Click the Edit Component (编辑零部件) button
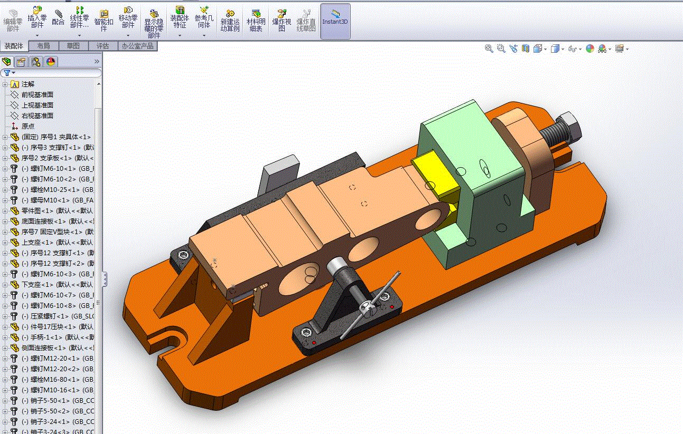The height and width of the screenshot is (434, 683). (13, 21)
